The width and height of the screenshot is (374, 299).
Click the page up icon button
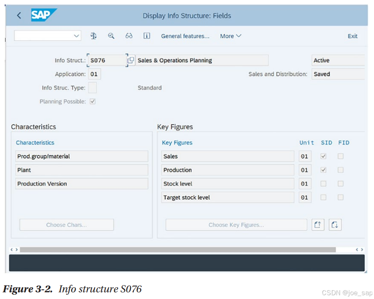[318, 225]
